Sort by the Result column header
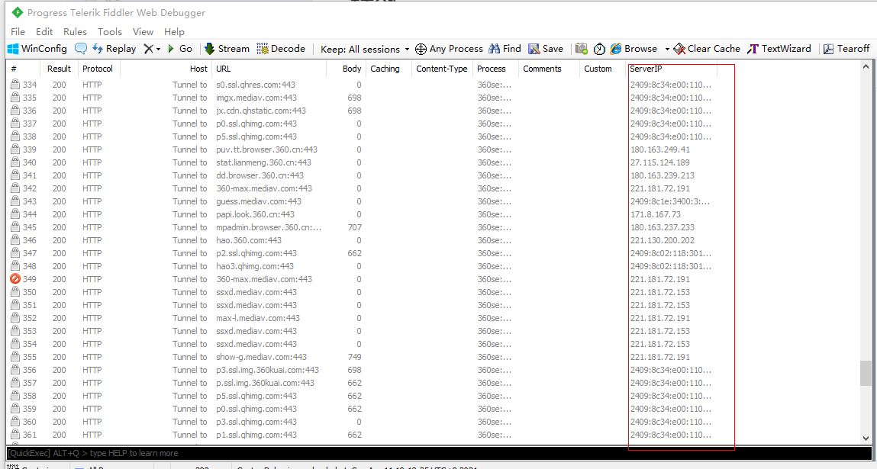The height and width of the screenshot is (469, 877). [60, 69]
